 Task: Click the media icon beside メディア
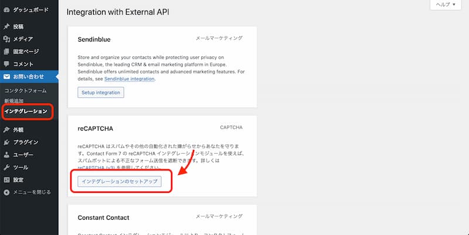[6, 39]
